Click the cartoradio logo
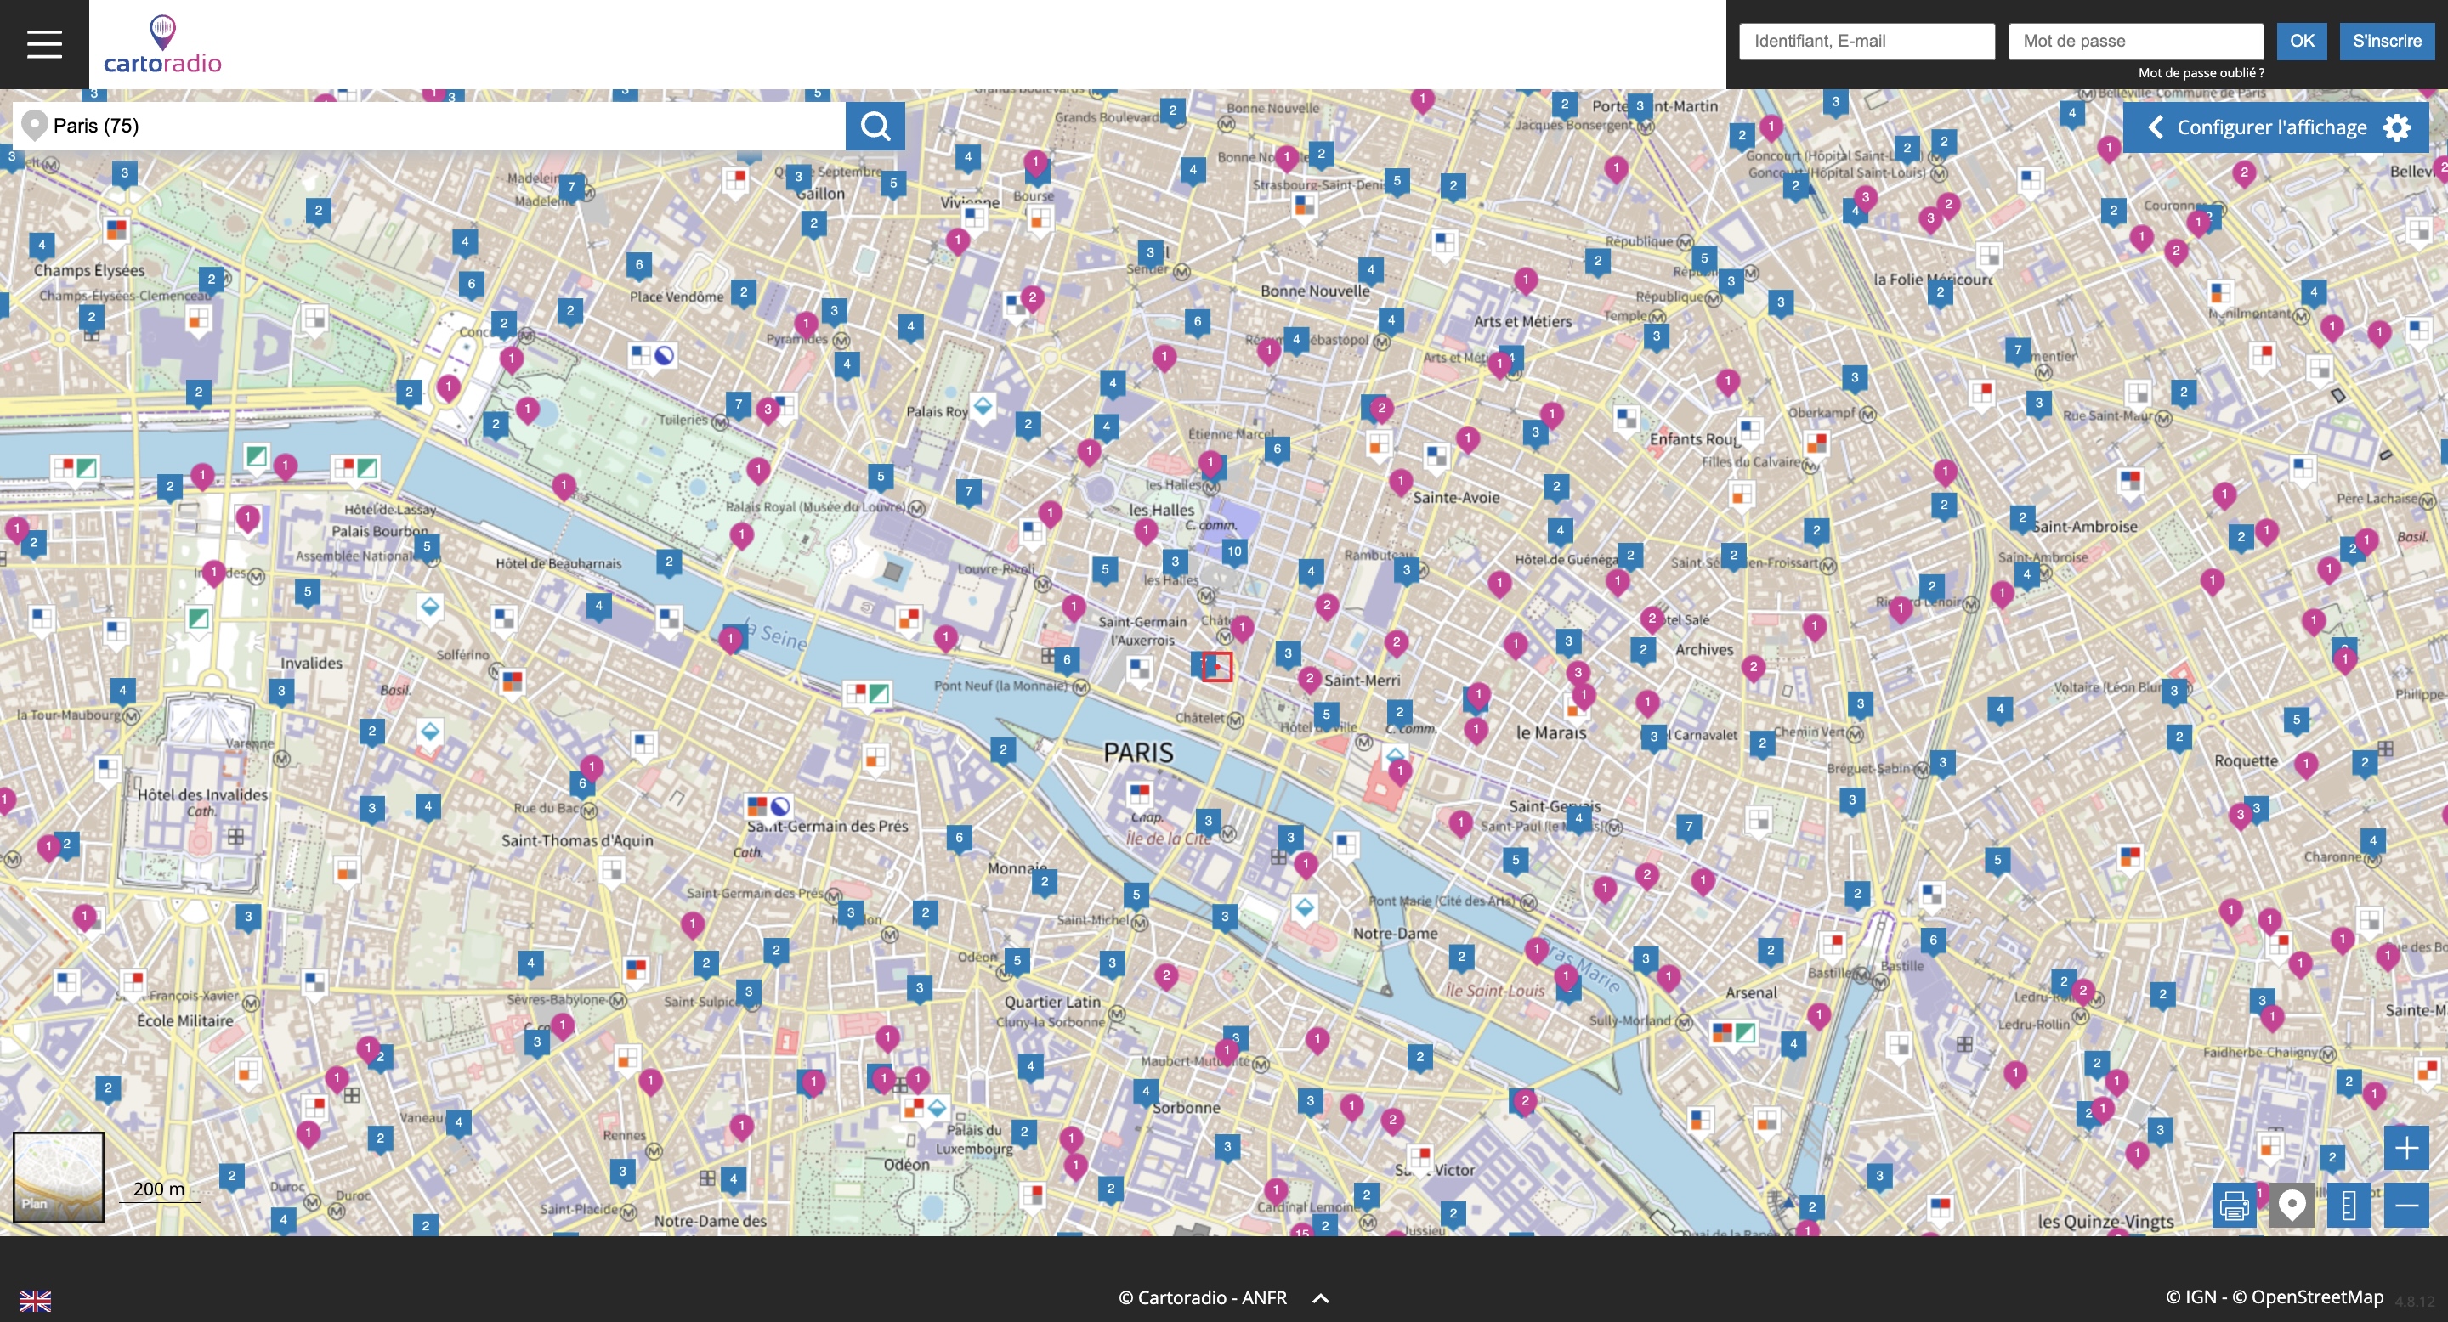 click(162, 45)
